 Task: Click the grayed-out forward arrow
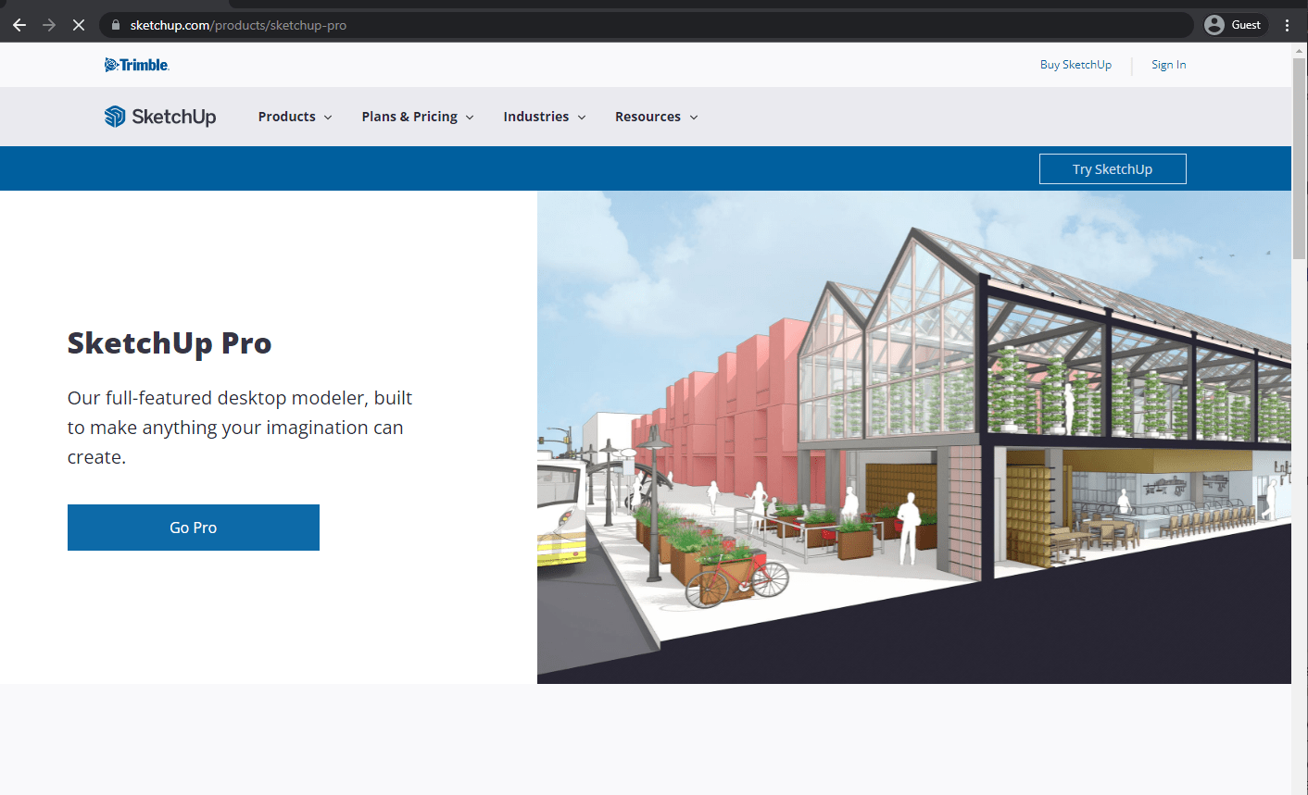pos(46,24)
